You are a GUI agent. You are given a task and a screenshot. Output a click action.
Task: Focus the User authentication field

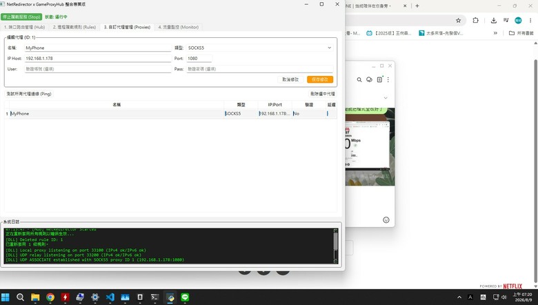point(98,69)
